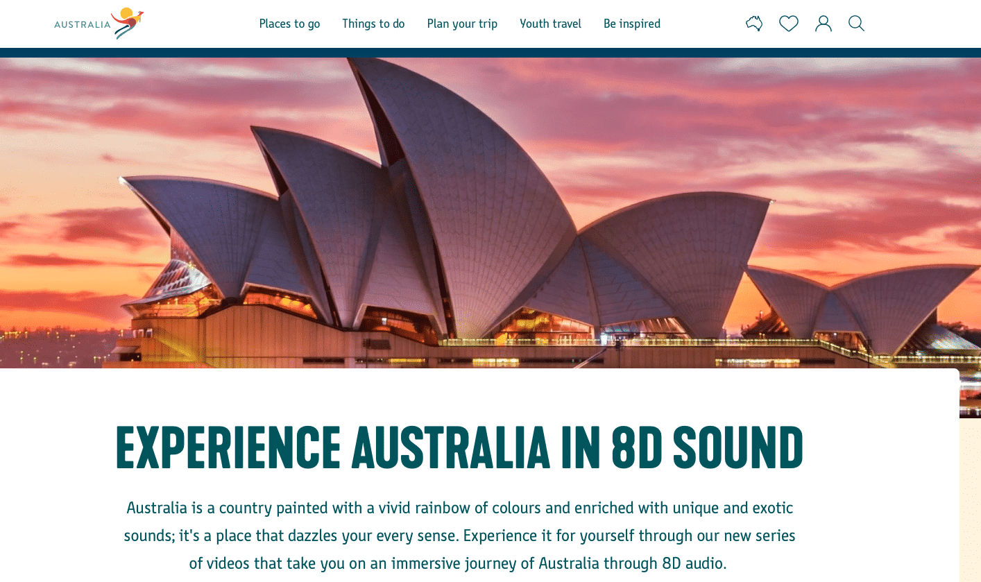981x582 pixels.
Task: Expand the Things to do menu
Action: 373,24
